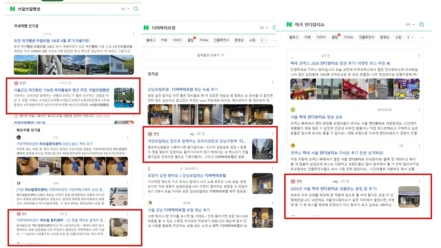Click pool thumbnail of 서울근교 애견동반 post
Screen dimensions: 441x248
[x=124, y=97]
